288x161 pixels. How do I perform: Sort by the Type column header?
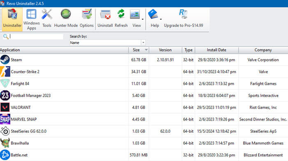188,50
